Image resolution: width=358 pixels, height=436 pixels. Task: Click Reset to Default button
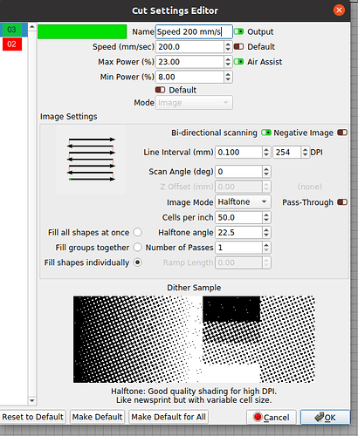[x=32, y=417]
